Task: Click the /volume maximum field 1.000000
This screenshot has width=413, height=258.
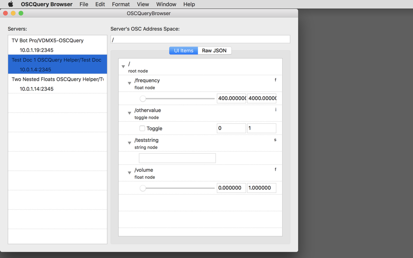Action: [x=261, y=188]
